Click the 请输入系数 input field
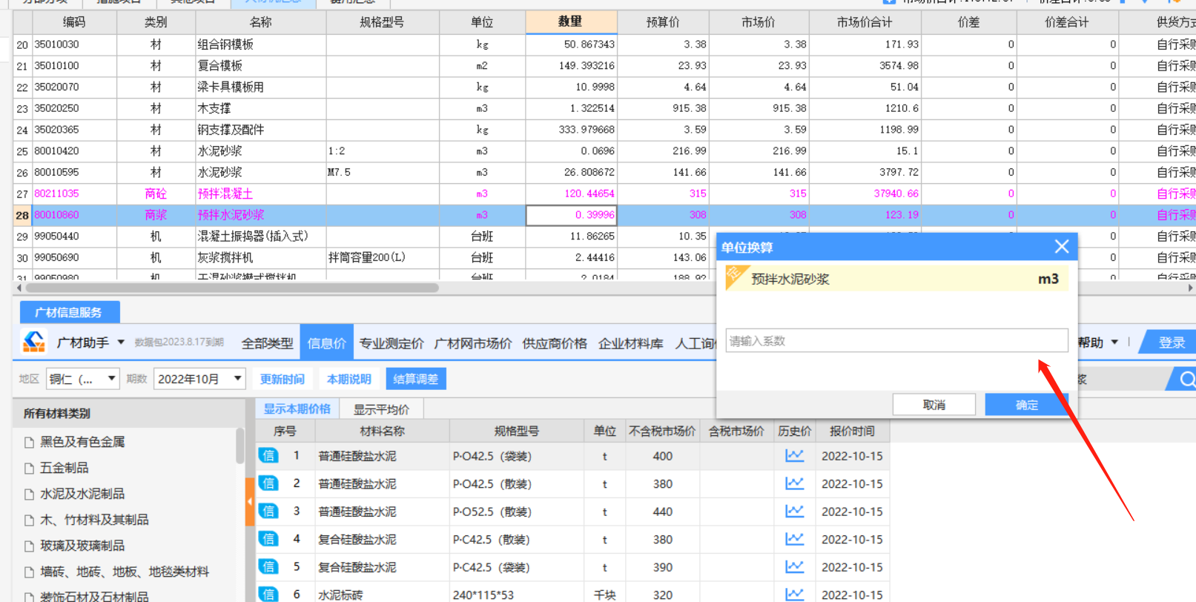 pos(896,341)
